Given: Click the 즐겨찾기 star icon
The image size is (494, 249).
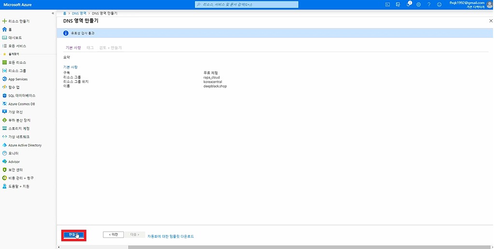Looking at the screenshot, I should [x=4, y=54].
